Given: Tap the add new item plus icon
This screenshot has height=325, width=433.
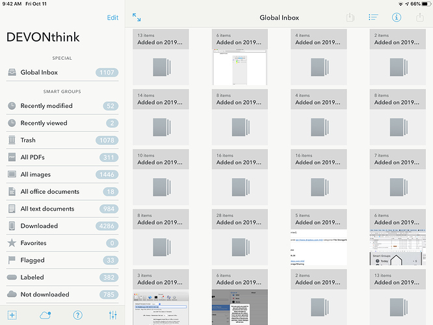Looking at the screenshot, I should point(12,315).
